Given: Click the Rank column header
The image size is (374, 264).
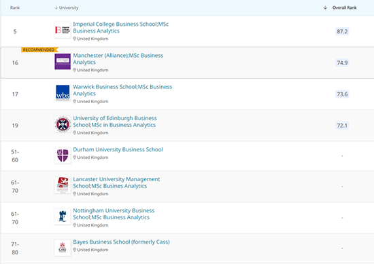Looking at the screenshot, I should pyautogui.click(x=15, y=7).
